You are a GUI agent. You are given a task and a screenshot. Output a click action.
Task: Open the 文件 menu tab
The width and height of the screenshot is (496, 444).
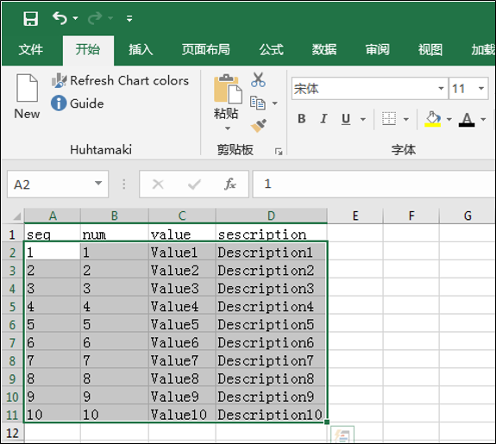(31, 50)
